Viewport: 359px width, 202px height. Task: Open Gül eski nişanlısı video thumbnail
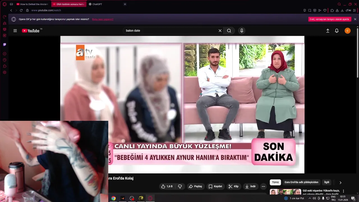tap(286, 192)
